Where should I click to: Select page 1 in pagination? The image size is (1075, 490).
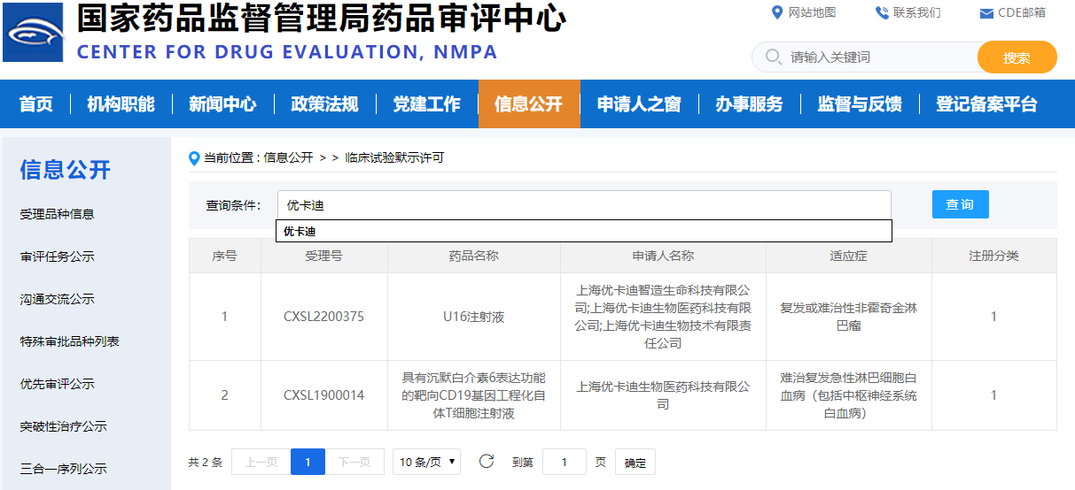click(308, 462)
